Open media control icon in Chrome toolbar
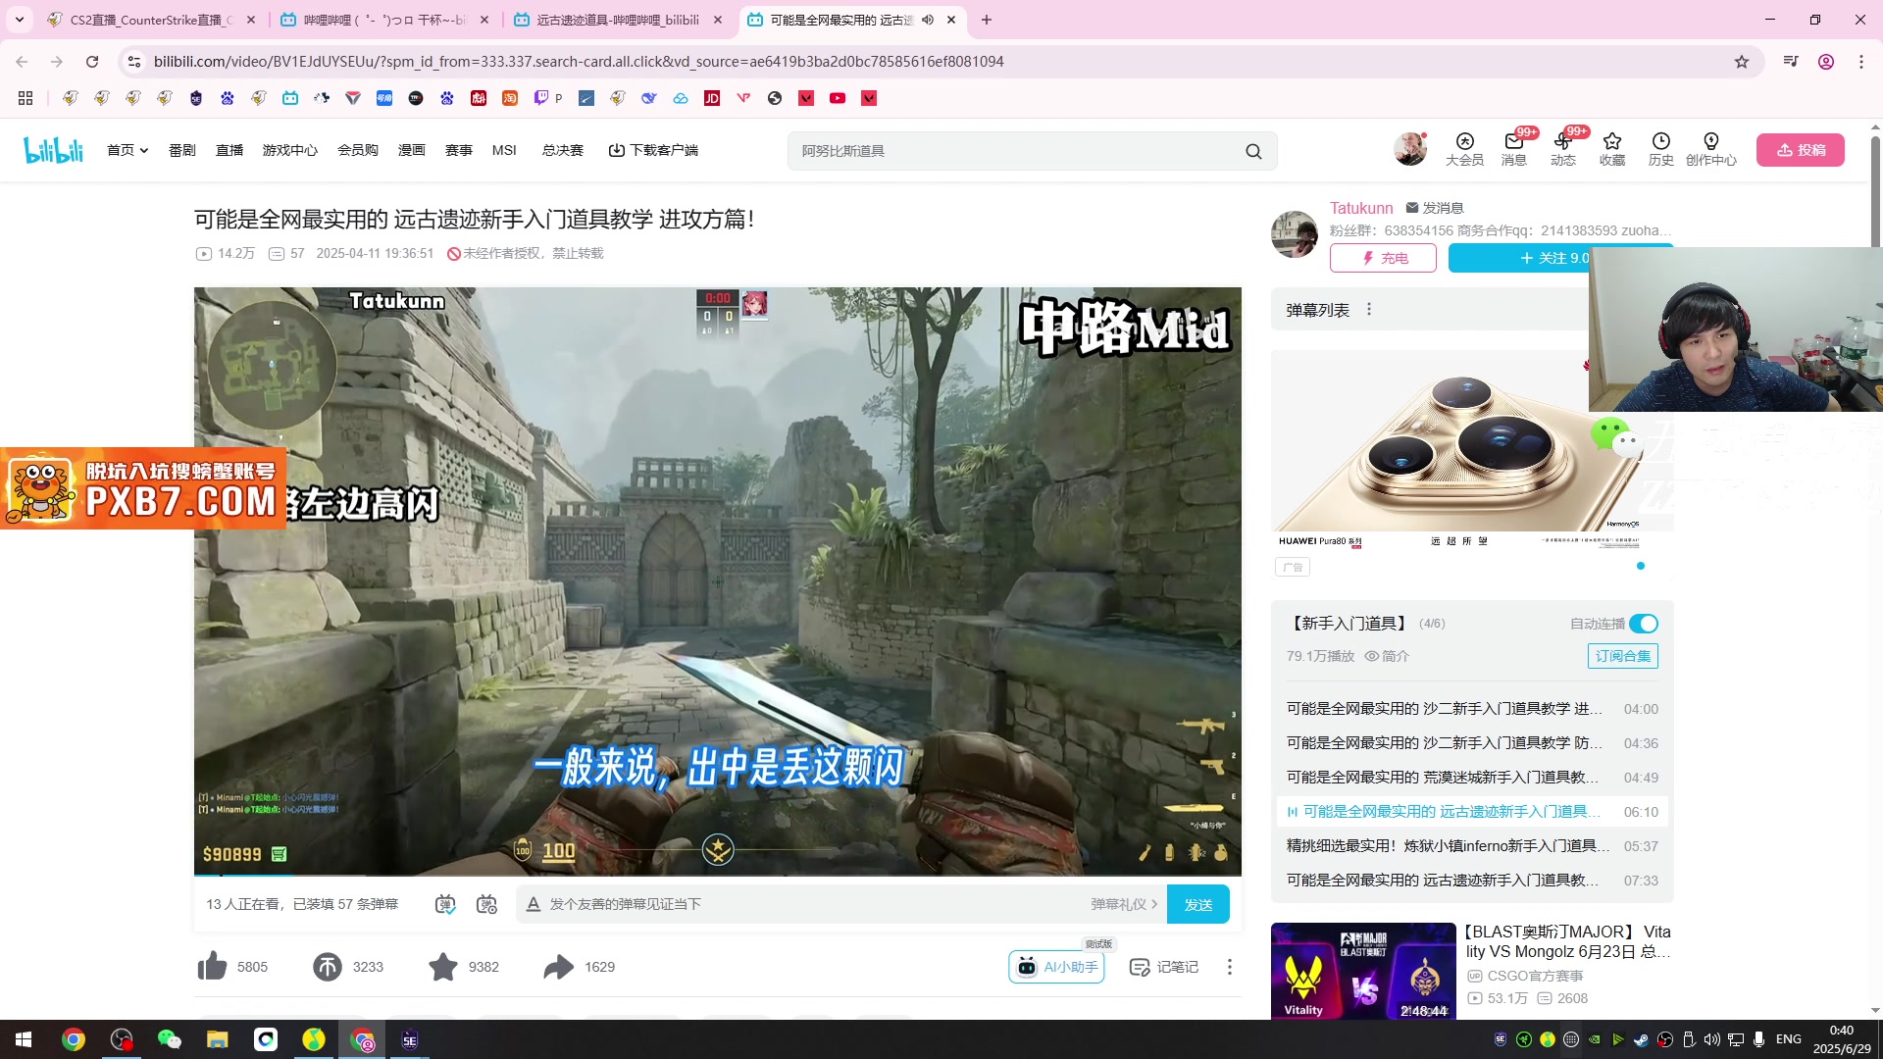 (x=1791, y=62)
